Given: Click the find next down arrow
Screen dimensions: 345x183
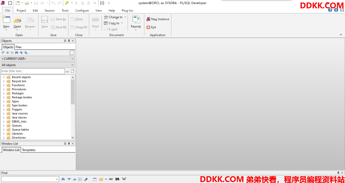Looking at the screenshot, I should pyautogui.click(x=69, y=179).
